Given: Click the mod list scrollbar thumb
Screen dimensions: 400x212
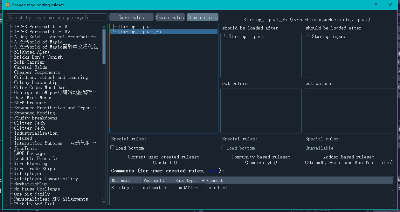Looking at the screenshot, I should (104, 47).
